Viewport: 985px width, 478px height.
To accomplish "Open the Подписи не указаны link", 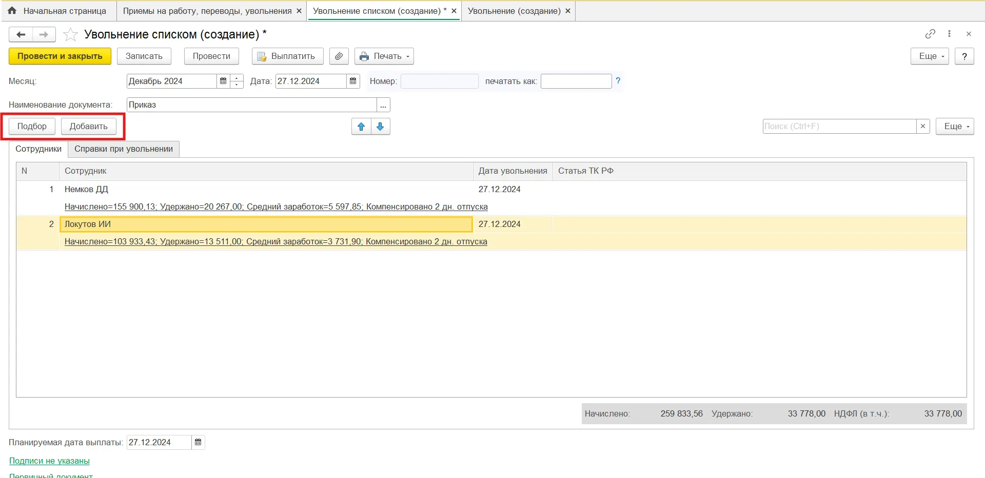I will 49,461.
